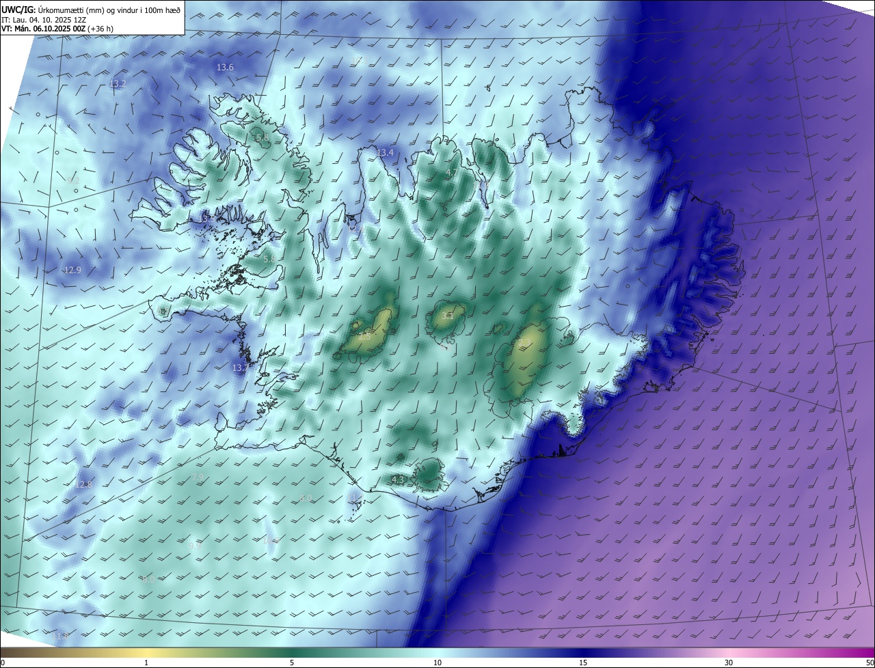Click the 12.9 value label on the map

72,270
